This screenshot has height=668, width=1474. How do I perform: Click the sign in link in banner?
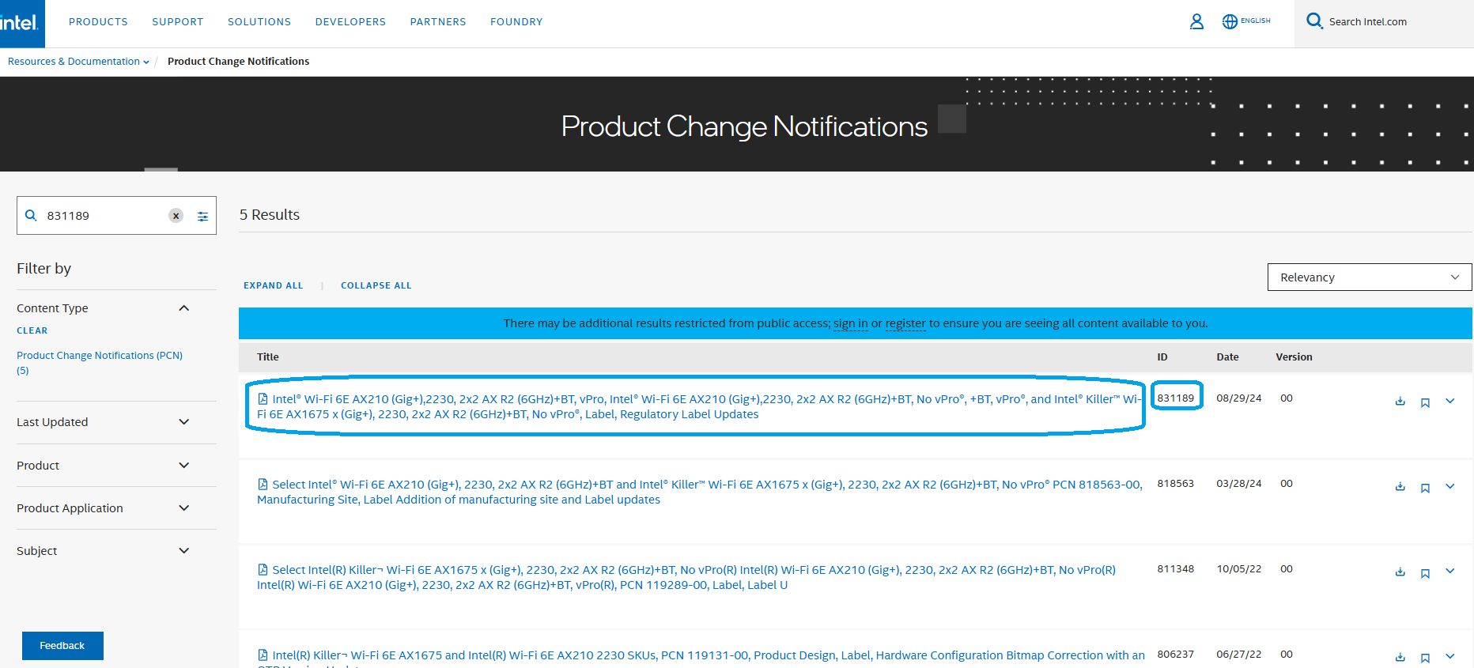[x=851, y=323]
